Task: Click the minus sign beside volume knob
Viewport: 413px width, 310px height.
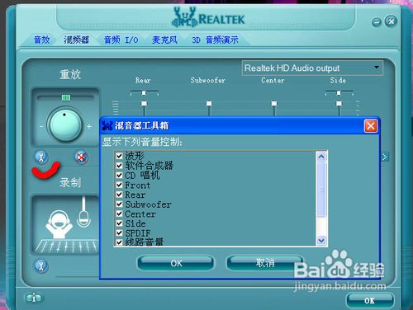Action: (41, 127)
